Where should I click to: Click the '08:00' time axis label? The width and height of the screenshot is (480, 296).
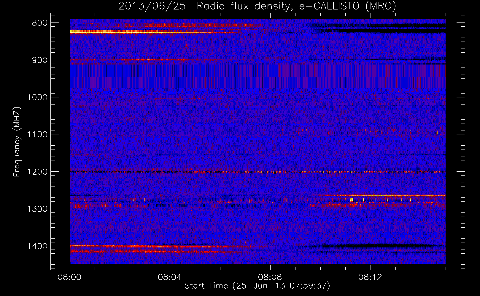pos(70,277)
